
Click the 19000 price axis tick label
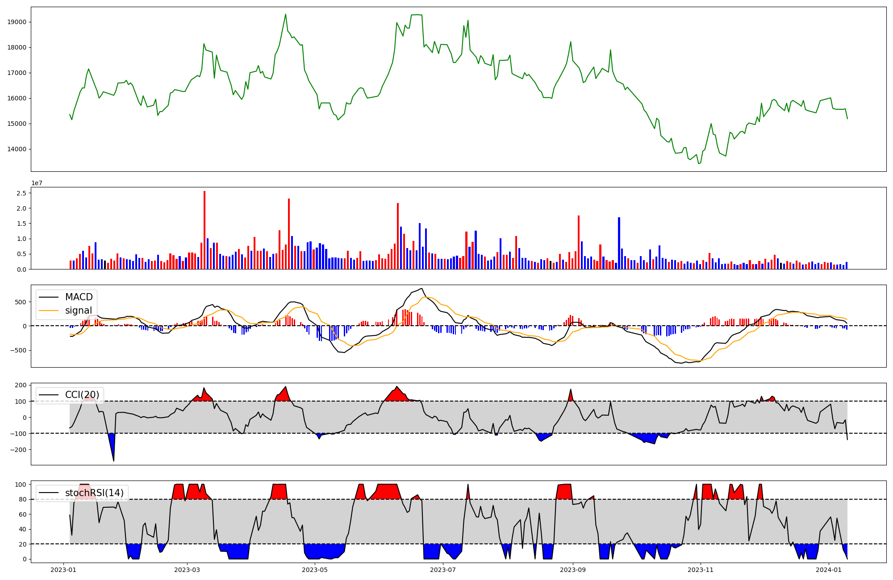[x=17, y=22]
